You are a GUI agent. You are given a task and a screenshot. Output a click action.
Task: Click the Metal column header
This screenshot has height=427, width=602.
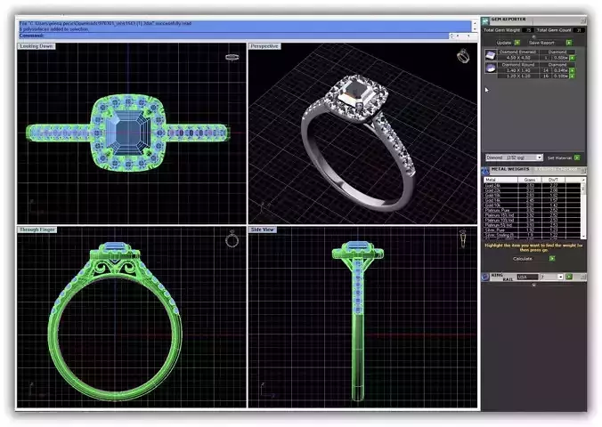coord(500,180)
